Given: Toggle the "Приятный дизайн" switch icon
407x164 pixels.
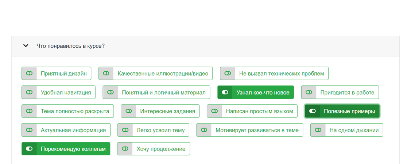Looking at the screenshot, I should tap(29, 73).
